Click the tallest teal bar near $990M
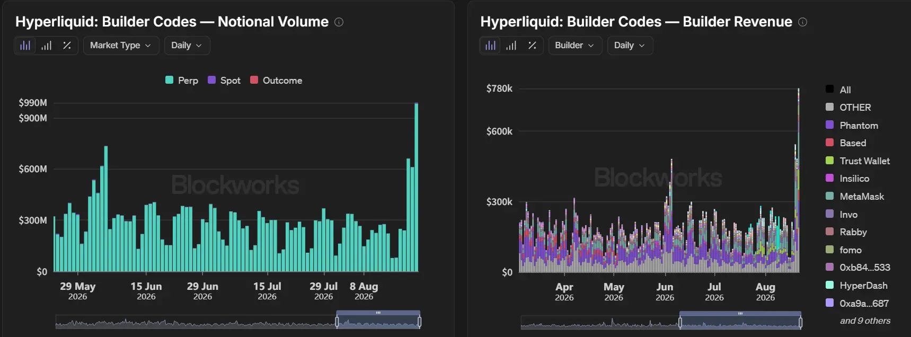This screenshot has height=337, width=911. pyautogui.click(x=417, y=187)
